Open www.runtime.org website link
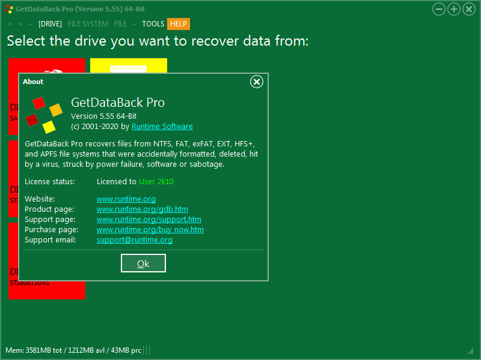 click(x=126, y=199)
